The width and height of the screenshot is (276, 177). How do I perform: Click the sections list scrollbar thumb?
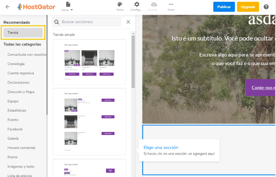pos(133,62)
